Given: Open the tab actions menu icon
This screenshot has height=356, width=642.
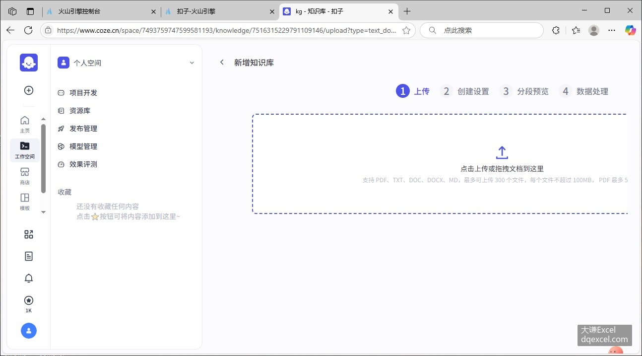Looking at the screenshot, I should (30, 11).
